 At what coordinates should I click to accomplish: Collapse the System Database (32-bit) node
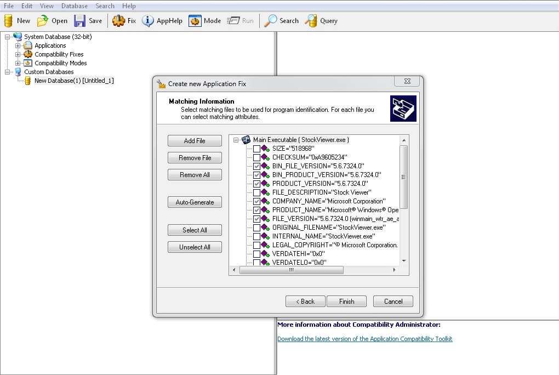point(7,37)
